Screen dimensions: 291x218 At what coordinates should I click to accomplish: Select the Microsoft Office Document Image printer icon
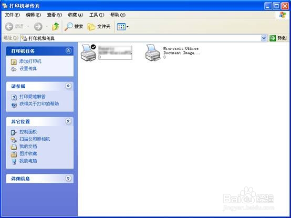(x=153, y=53)
